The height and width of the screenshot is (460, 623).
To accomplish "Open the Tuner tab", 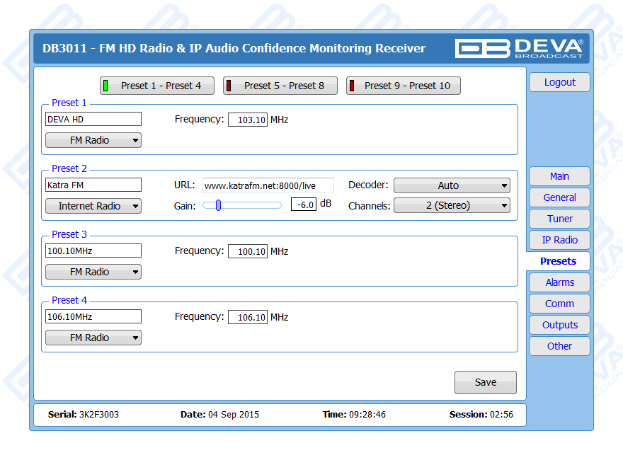I will [559, 219].
